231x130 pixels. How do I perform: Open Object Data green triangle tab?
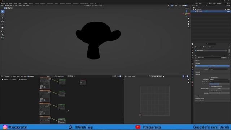[192, 80]
